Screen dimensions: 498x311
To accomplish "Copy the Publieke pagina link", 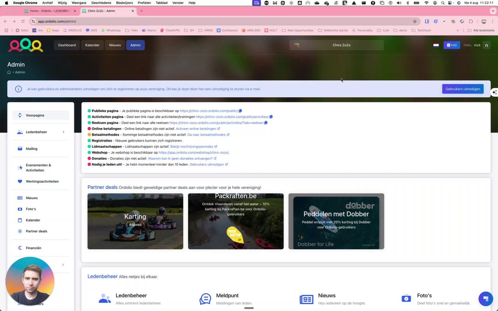I will [x=240, y=111].
